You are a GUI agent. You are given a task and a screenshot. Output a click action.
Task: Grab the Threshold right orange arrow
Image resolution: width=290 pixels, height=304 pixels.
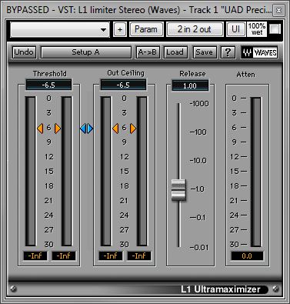(58, 129)
